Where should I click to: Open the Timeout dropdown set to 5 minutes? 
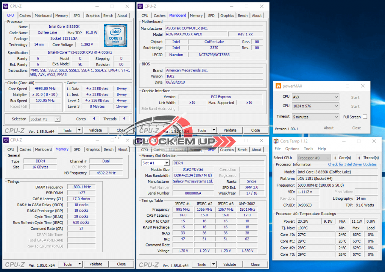pyautogui.click(x=315, y=117)
